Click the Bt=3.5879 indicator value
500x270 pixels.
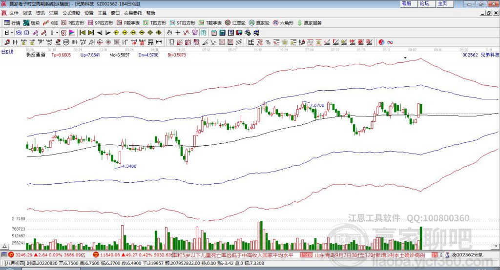point(177,55)
